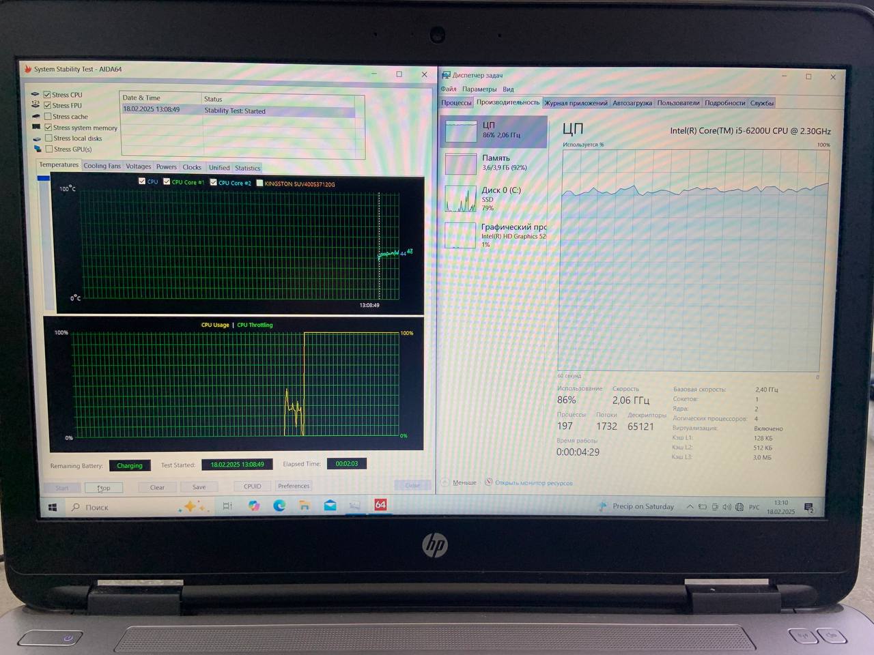Uncheck the Stress FPU checkbox
Image resolution: width=874 pixels, height=655 pixels.
(x=47, y=105)
